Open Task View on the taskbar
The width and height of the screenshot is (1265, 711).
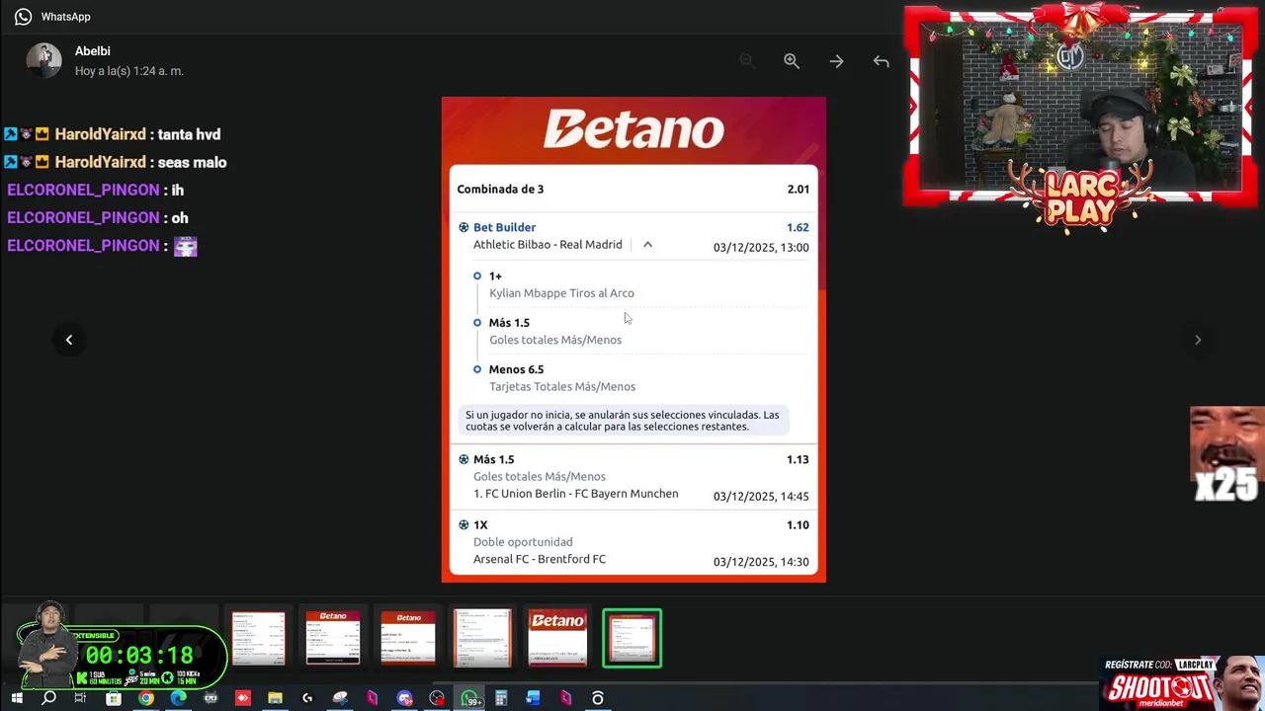[x=81, y=698]
